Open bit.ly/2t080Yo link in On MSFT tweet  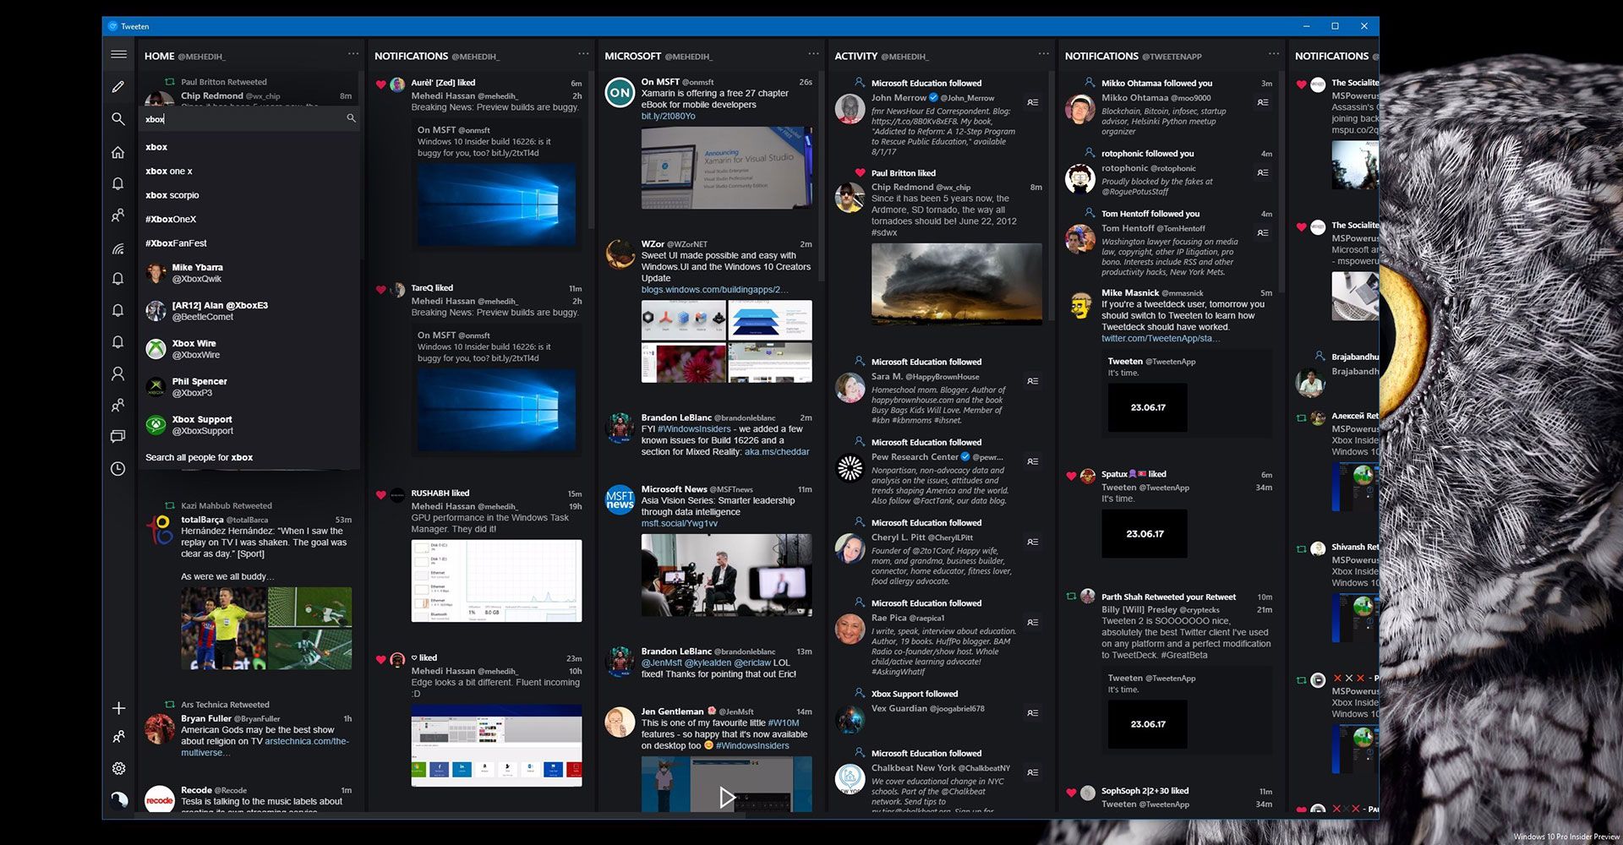668,116
